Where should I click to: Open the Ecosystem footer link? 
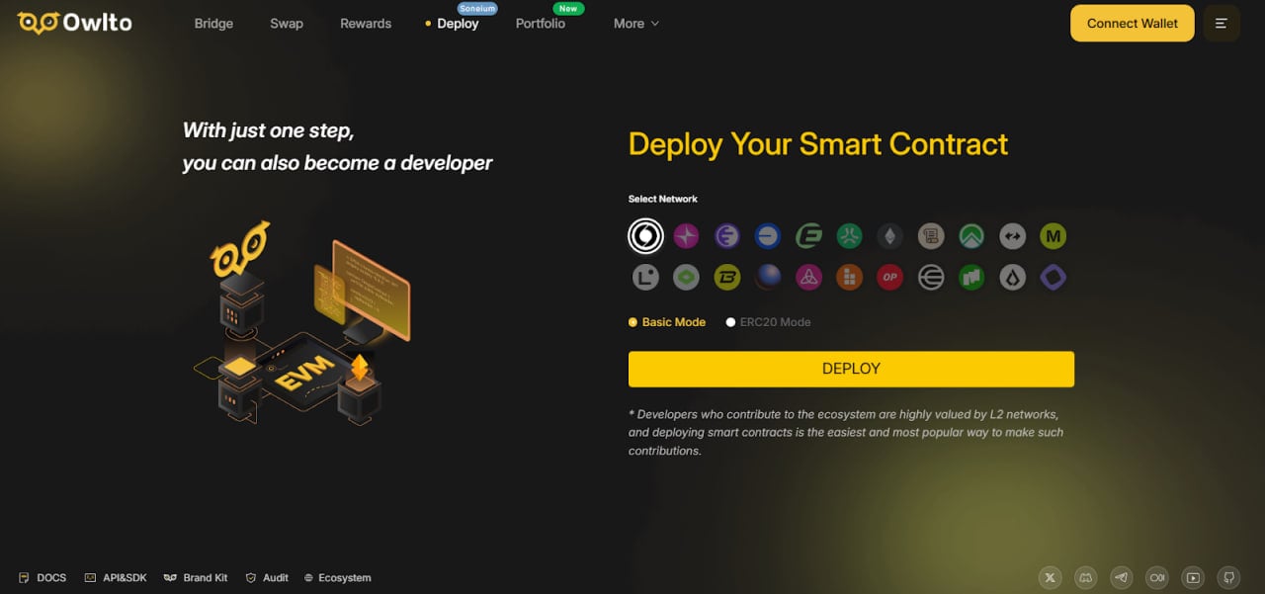click(338, 578)
